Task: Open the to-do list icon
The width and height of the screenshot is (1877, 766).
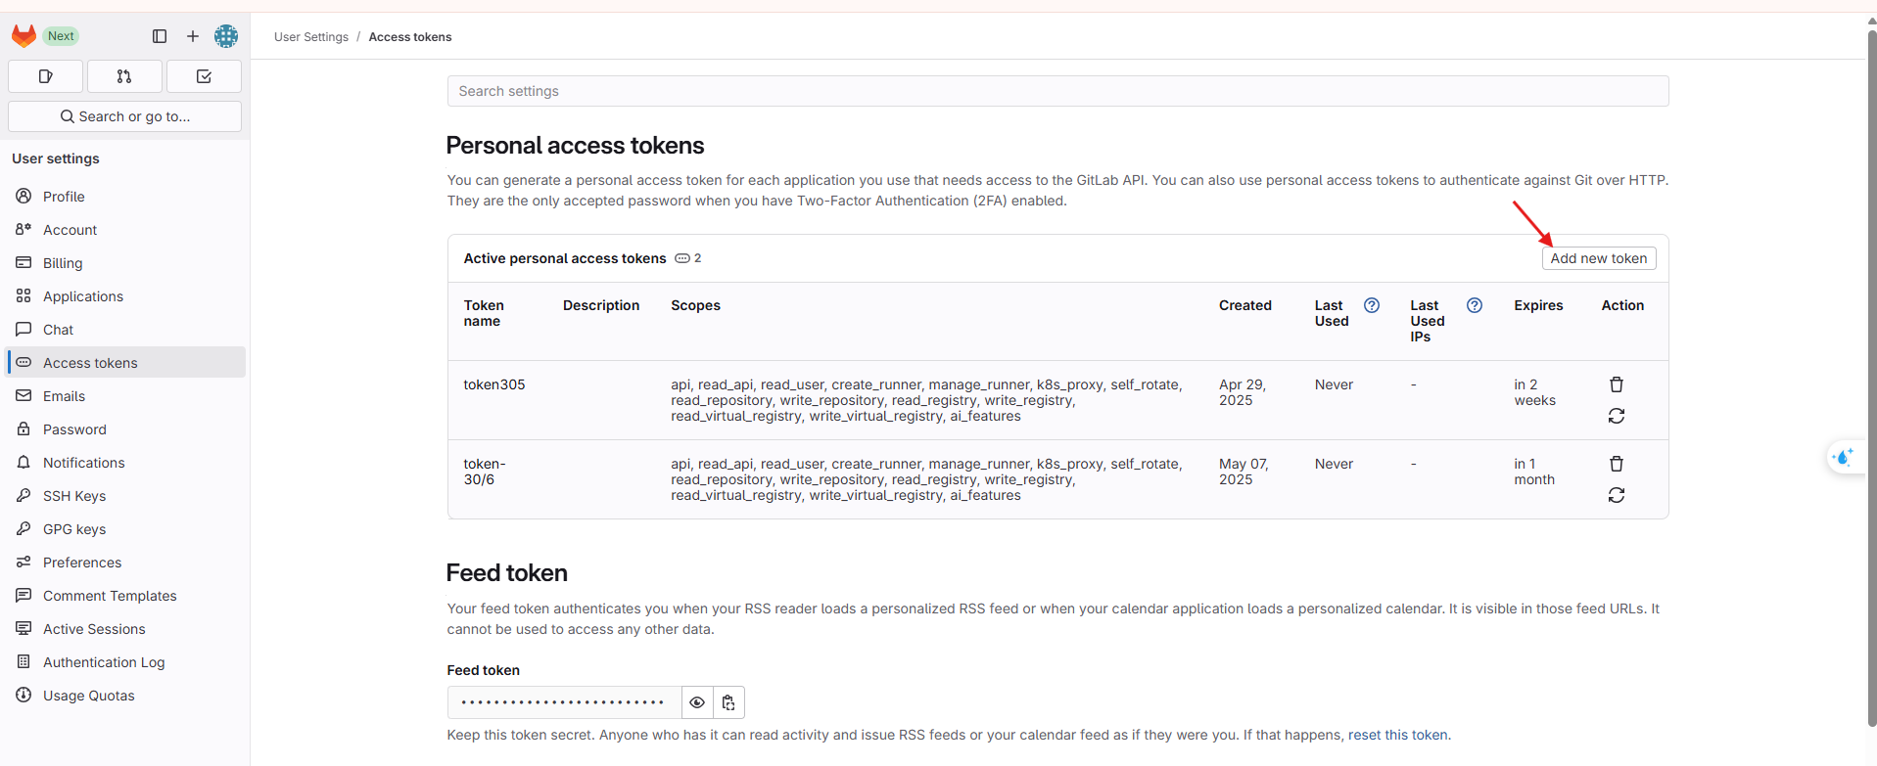Action: point(204,76)
